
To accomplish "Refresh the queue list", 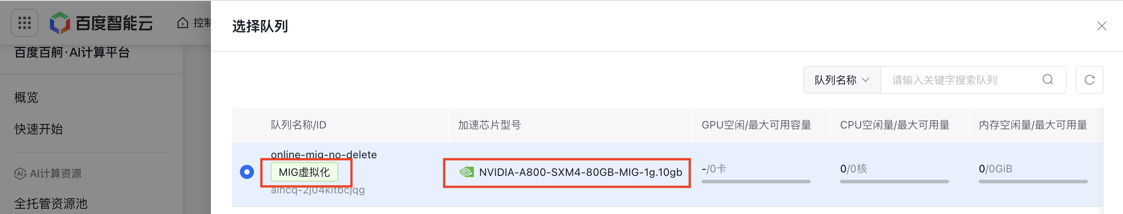I will pyautogui.click(x=1089, y=80).
